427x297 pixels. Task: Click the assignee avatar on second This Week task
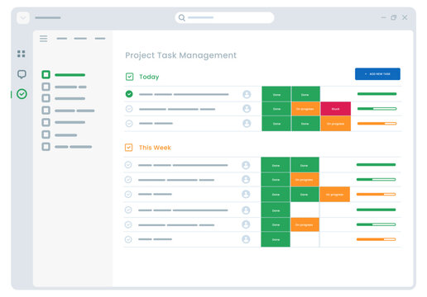tap(246, 180)
